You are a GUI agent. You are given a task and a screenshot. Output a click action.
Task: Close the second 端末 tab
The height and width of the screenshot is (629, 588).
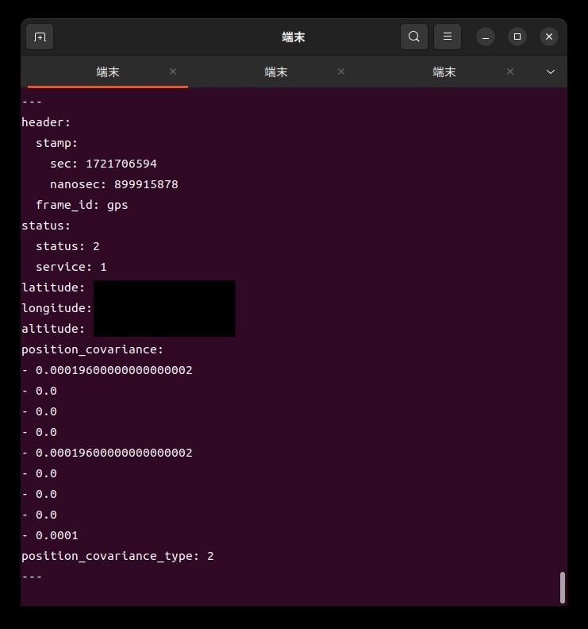coord(341,71)
